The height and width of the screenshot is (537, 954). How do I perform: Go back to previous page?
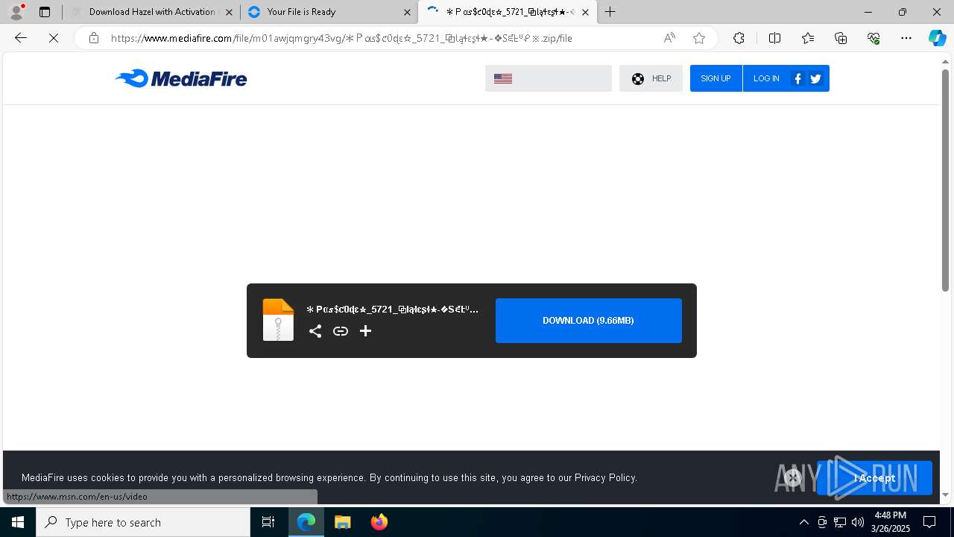pyautogui.click(x=21, y=38)
